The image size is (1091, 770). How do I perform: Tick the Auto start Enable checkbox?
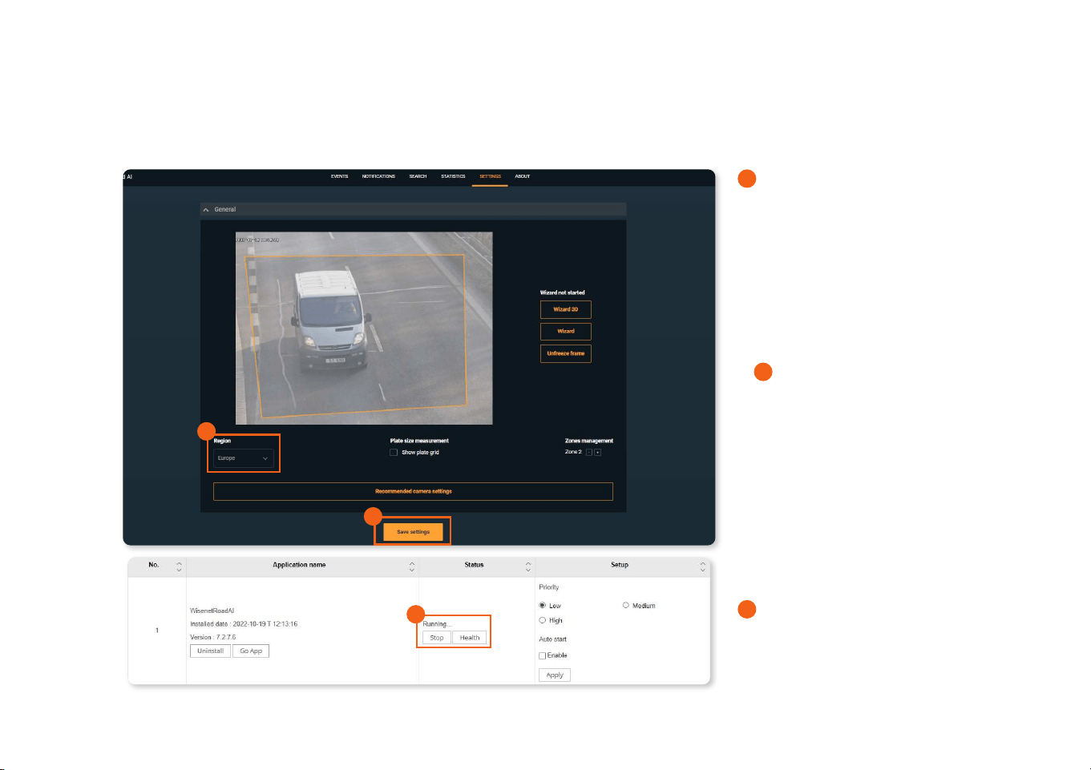543,655
